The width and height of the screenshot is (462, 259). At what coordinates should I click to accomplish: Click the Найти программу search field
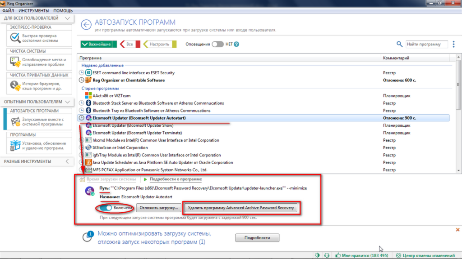point(426,44)
